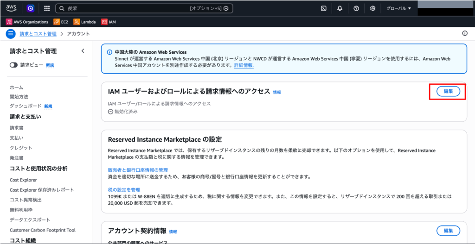Click the 検索 search input field
Image resolution: width=475 pixels, height=244 pixels.
(x=125, y=8)
